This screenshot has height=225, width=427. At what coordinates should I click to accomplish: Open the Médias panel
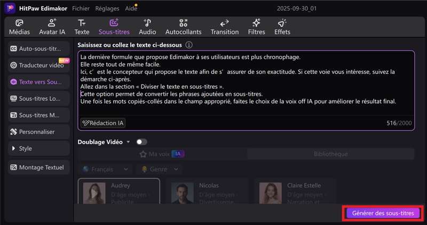[19, 27]
